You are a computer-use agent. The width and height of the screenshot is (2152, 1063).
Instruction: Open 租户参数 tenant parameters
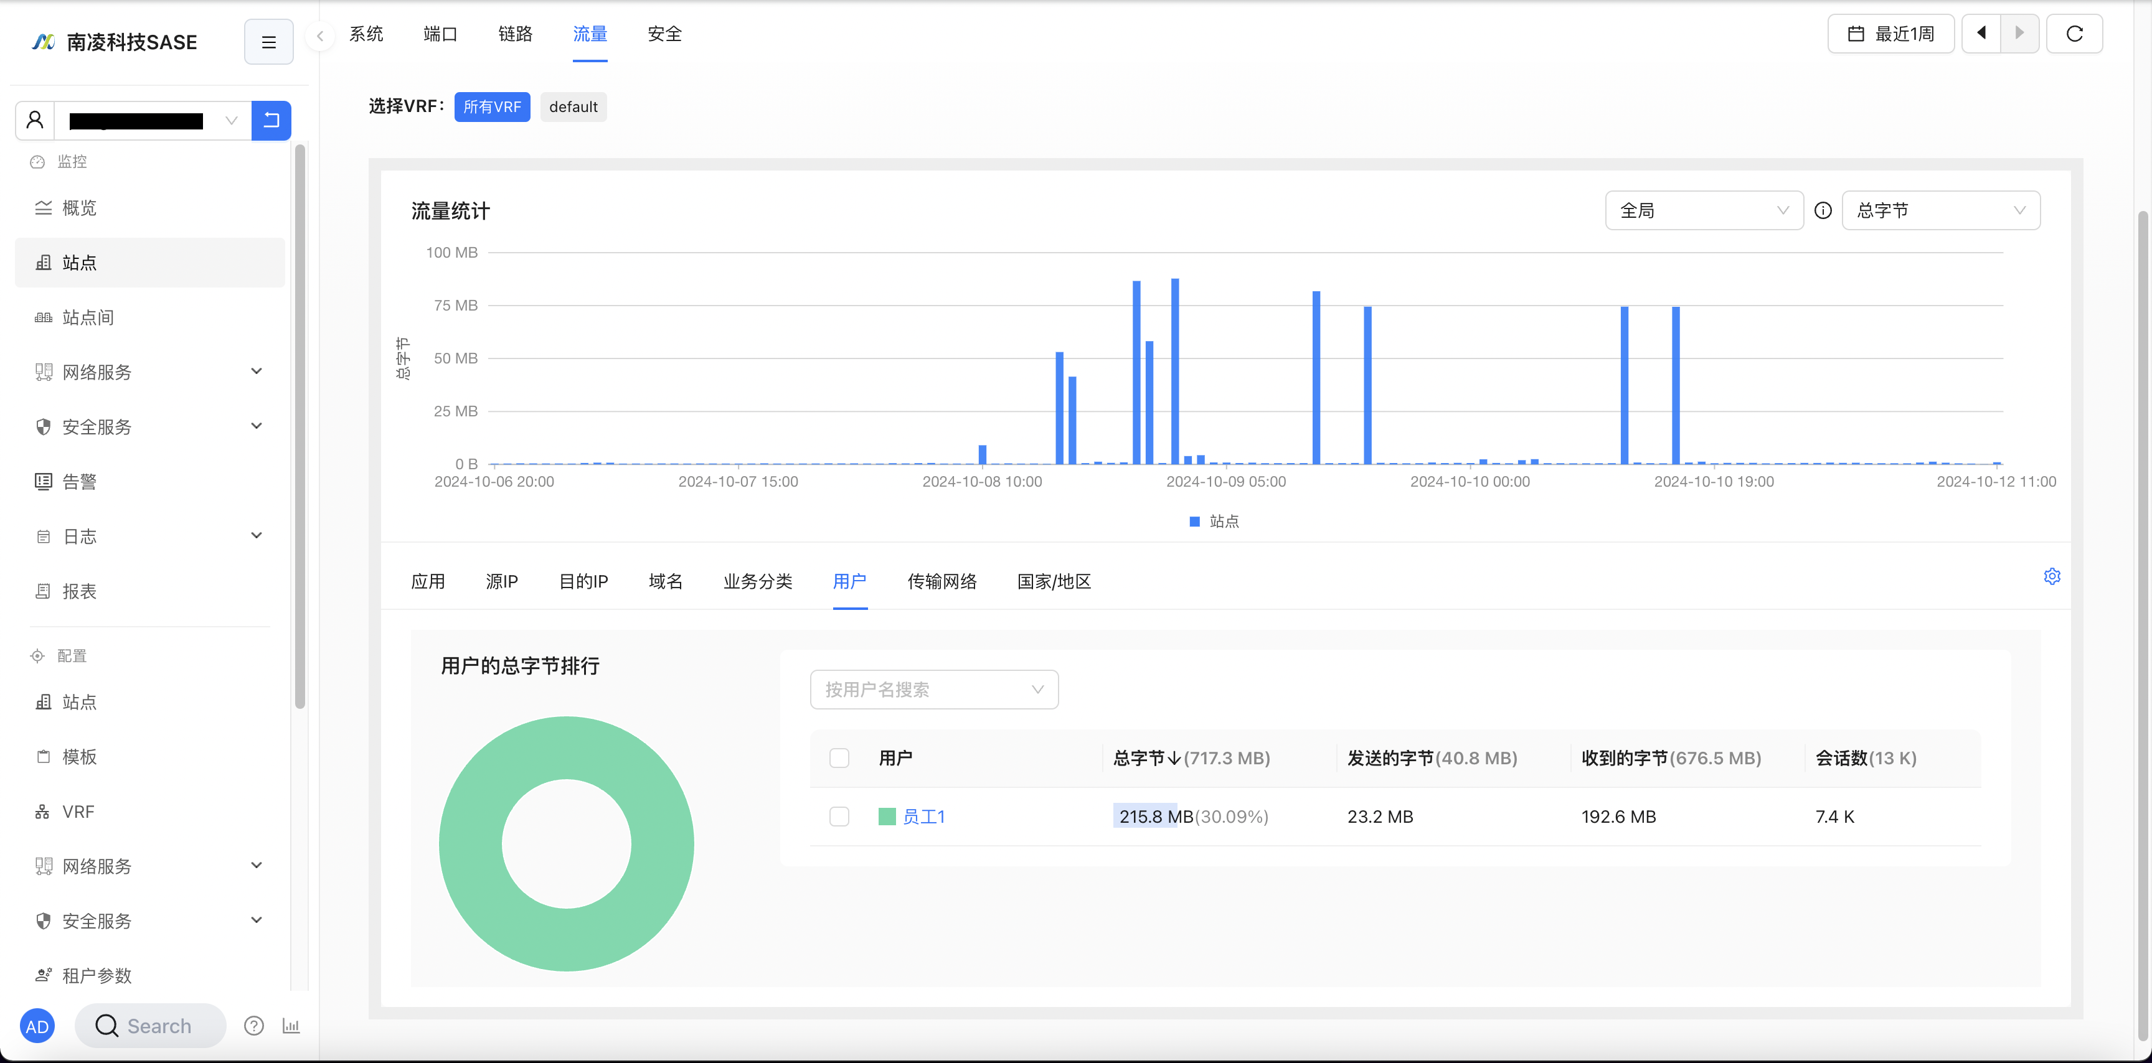[x=150, y=975]
